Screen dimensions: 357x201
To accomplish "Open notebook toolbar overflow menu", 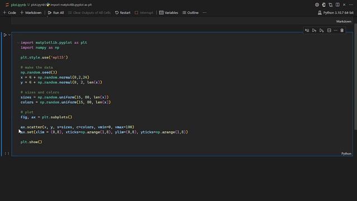I will pyautogui.click(x=205, y=12).
